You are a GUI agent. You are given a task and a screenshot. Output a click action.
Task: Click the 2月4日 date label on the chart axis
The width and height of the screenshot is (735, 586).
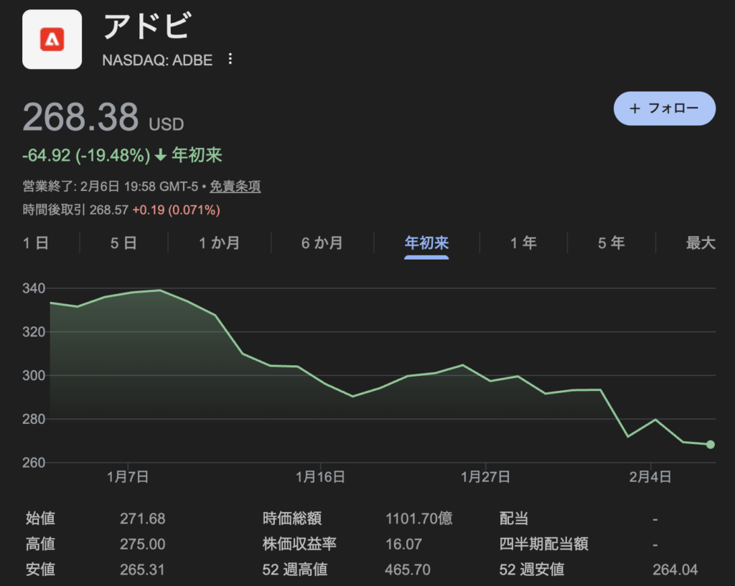(x=650, y=477)
